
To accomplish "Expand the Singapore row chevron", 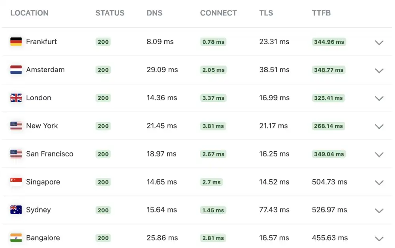I will (379, 183).
